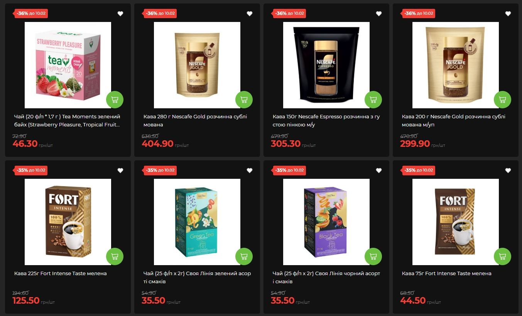
Task: Add Fort Intense 75г coffee to cart
Action: pos(502,256)
